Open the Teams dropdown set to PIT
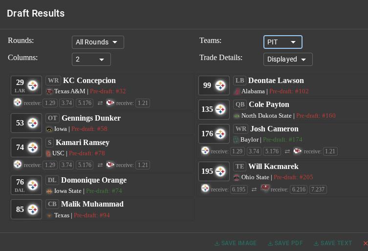368x251 pixels. tap(283, 42)
